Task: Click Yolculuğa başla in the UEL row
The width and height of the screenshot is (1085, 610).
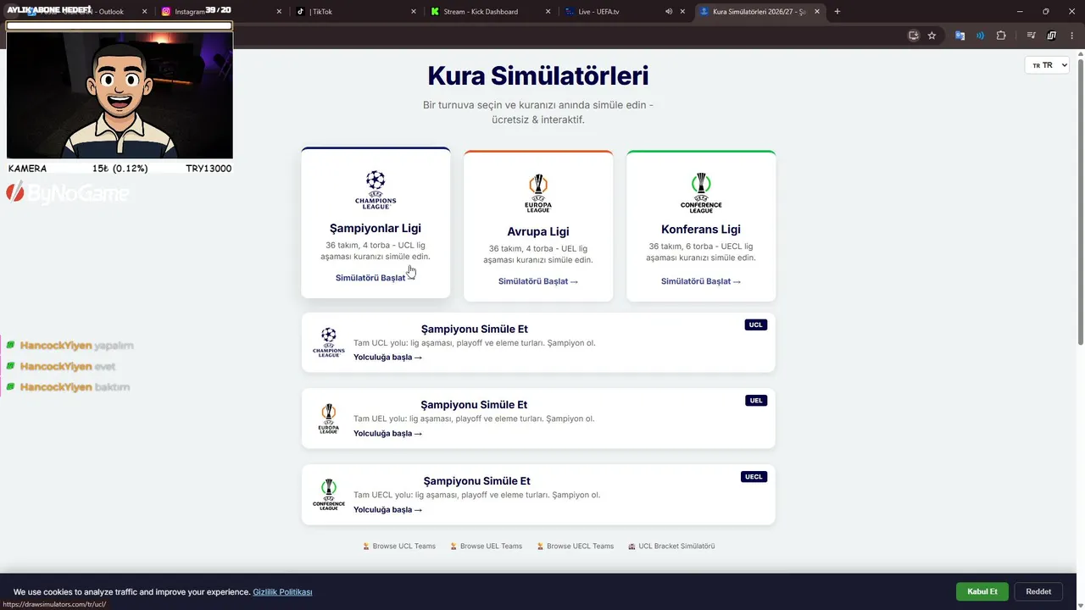Action: 387,434
